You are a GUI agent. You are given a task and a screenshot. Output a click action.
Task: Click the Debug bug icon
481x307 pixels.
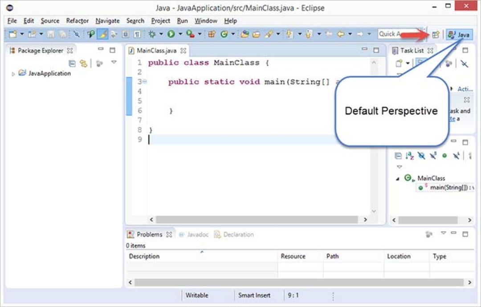click(x=152, y=34)
